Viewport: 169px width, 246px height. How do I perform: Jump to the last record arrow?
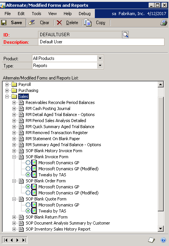click(x=24, y=240)
